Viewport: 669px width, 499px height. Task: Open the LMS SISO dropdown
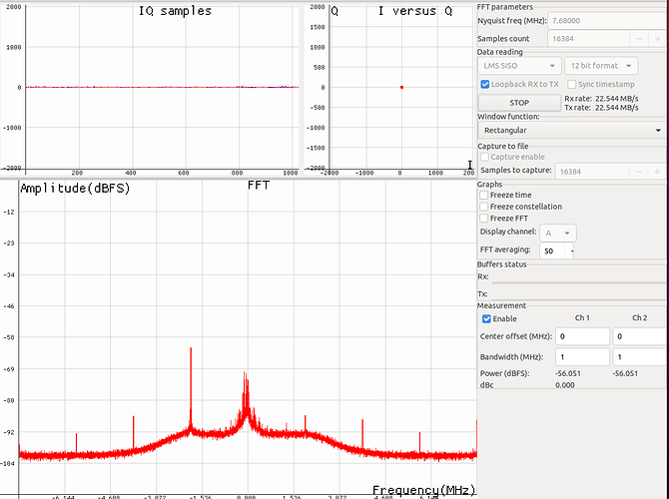[519, 66]
